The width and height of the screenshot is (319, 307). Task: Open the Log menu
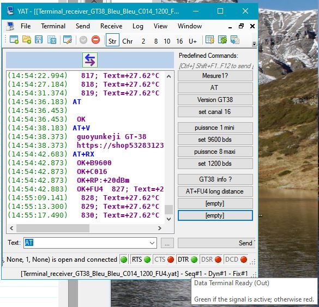138,26
